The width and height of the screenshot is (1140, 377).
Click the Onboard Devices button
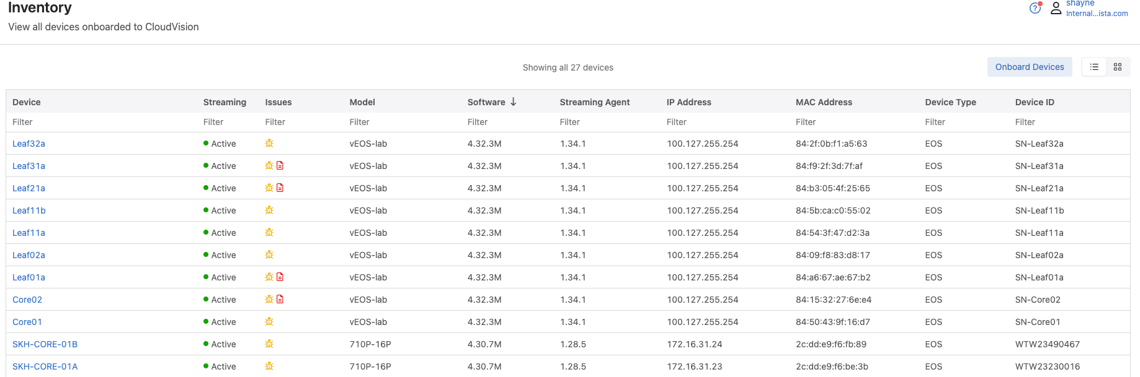[1029, 67]
